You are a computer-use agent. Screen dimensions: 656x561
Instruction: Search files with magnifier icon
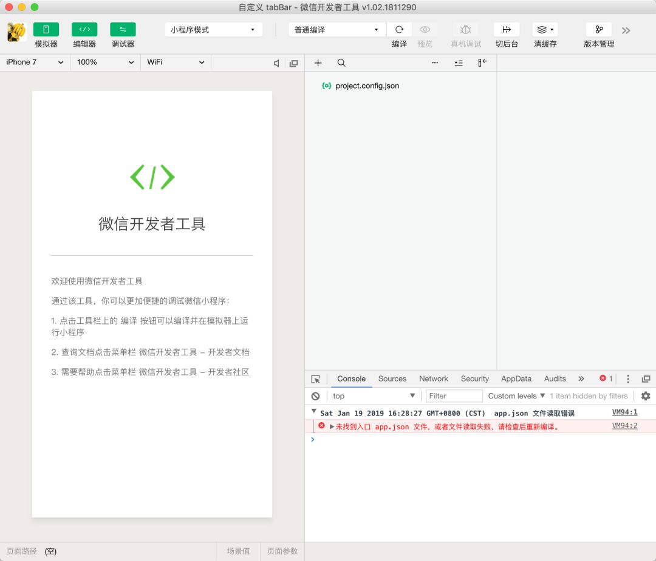341,62
